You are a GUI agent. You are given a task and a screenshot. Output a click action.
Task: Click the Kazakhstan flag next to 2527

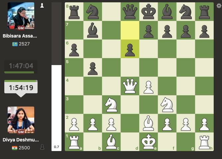pos(15,44)
